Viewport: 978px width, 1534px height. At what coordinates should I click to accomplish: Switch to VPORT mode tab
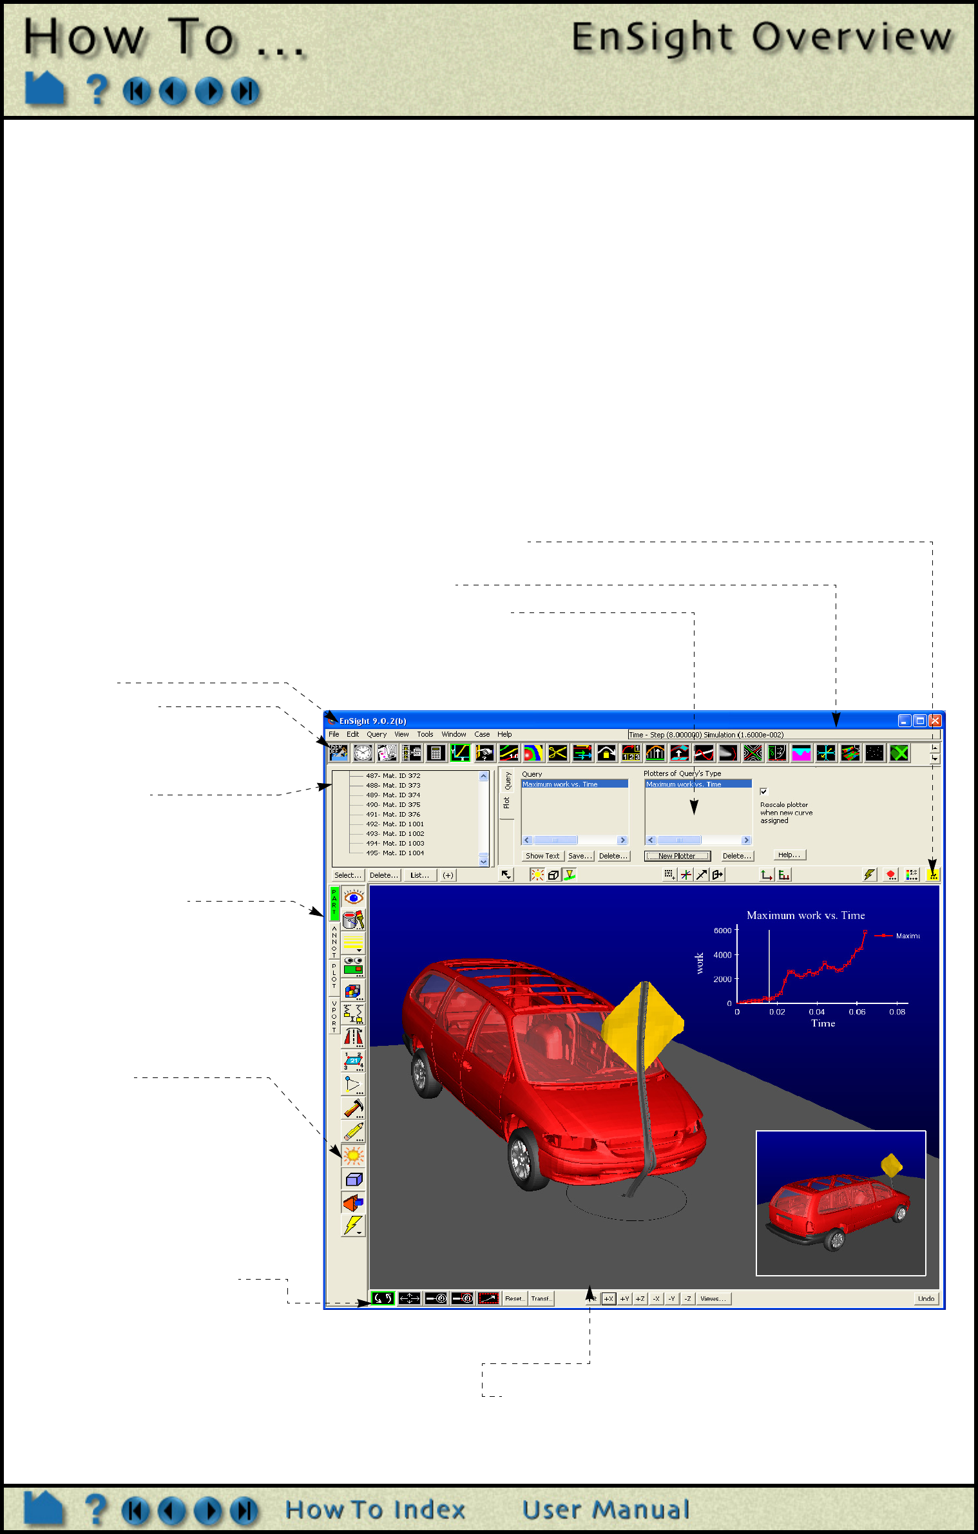(334, 1016)
